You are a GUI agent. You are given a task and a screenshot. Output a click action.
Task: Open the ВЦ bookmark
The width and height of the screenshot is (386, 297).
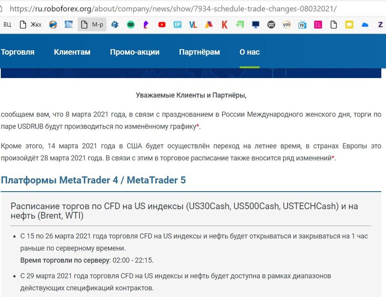tap(7, 25)
